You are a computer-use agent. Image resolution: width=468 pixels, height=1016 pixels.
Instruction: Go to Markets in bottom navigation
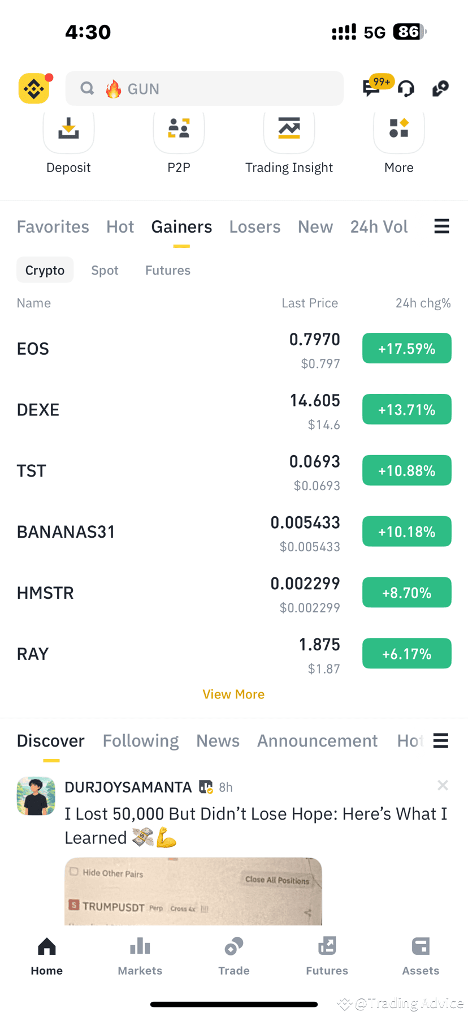[x=140, y=957]
